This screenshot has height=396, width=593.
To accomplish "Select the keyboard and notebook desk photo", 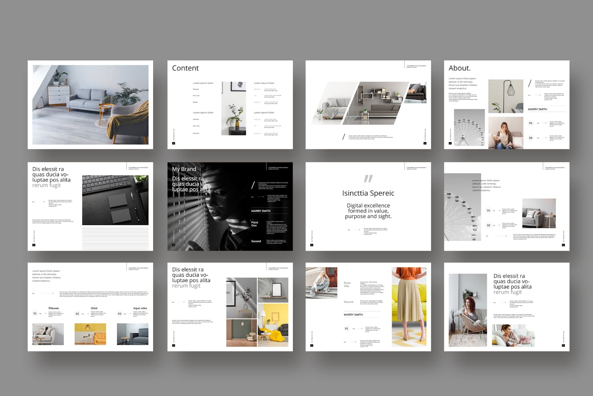I will coord(115,200).
